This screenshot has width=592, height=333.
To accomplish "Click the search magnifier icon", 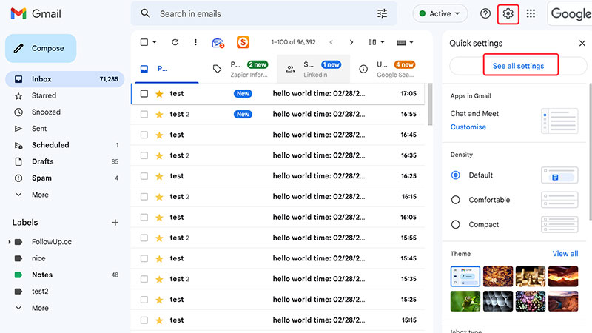I will [145, 13].
